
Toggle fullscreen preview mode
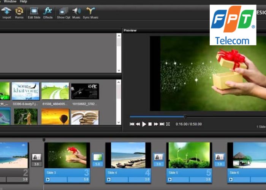[168, 124]
